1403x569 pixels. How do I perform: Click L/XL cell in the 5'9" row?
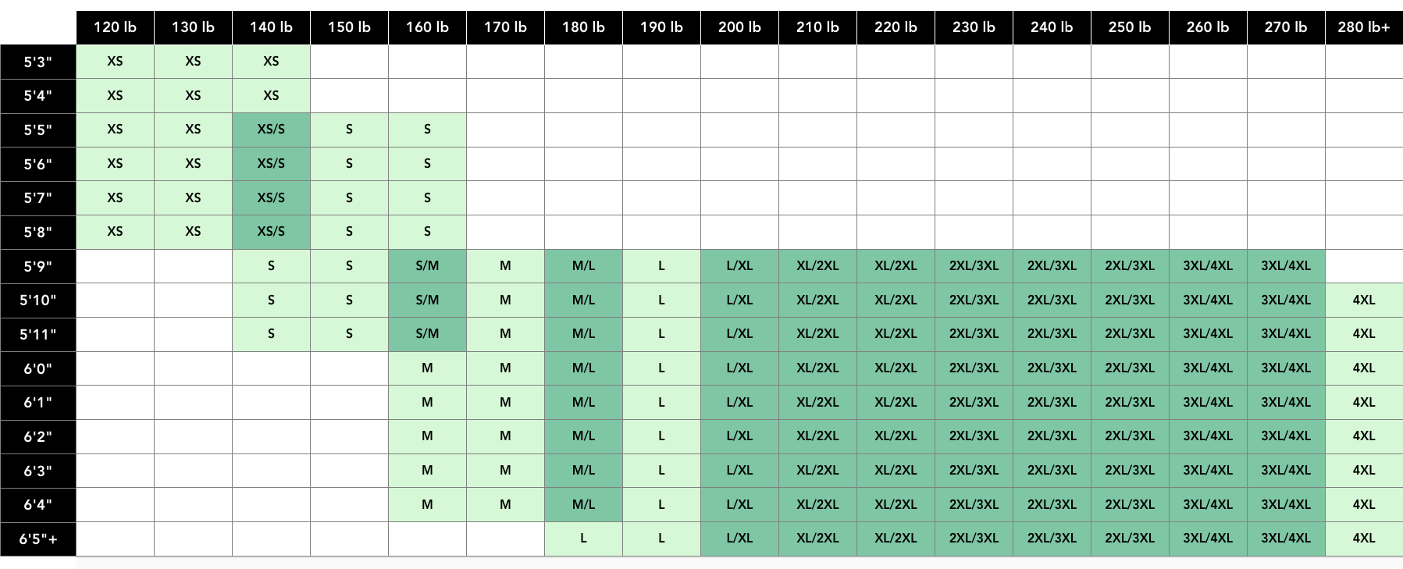[739, 266]
